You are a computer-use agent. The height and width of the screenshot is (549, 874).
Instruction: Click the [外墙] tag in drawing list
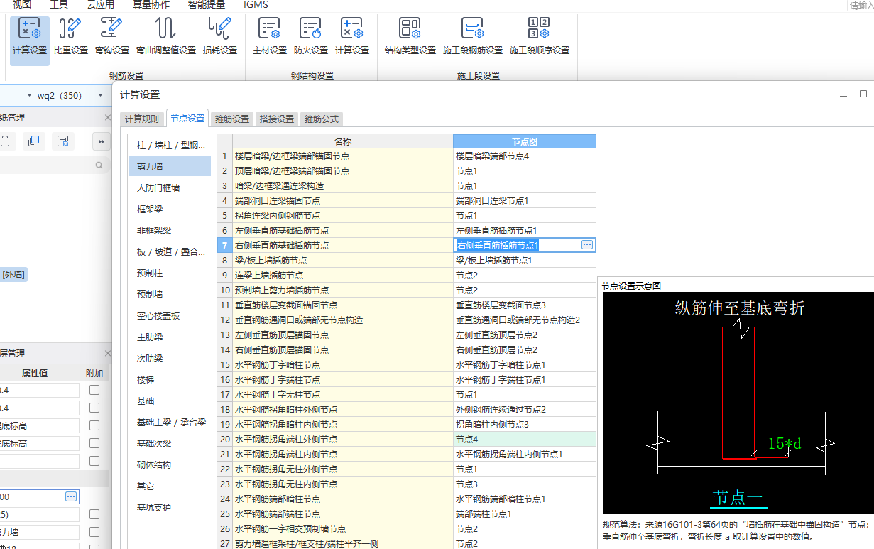(x=14, y=274)
